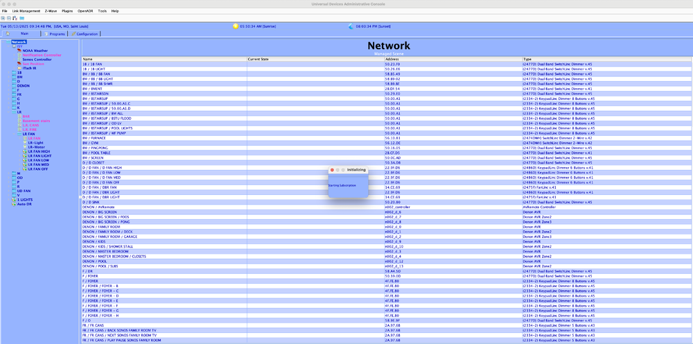
Task: Select the 'F / DR' table row
Action: pos(386,271)
